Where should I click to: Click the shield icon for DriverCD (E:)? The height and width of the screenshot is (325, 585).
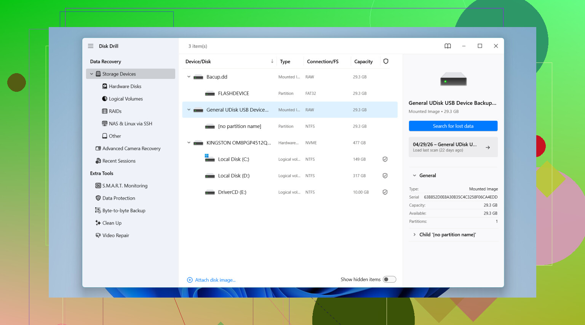tap(385, 192)
